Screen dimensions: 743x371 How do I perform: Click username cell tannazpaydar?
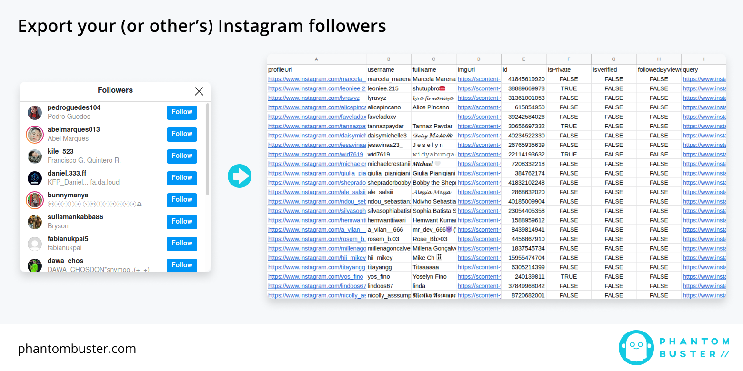(x=389, y=126)
